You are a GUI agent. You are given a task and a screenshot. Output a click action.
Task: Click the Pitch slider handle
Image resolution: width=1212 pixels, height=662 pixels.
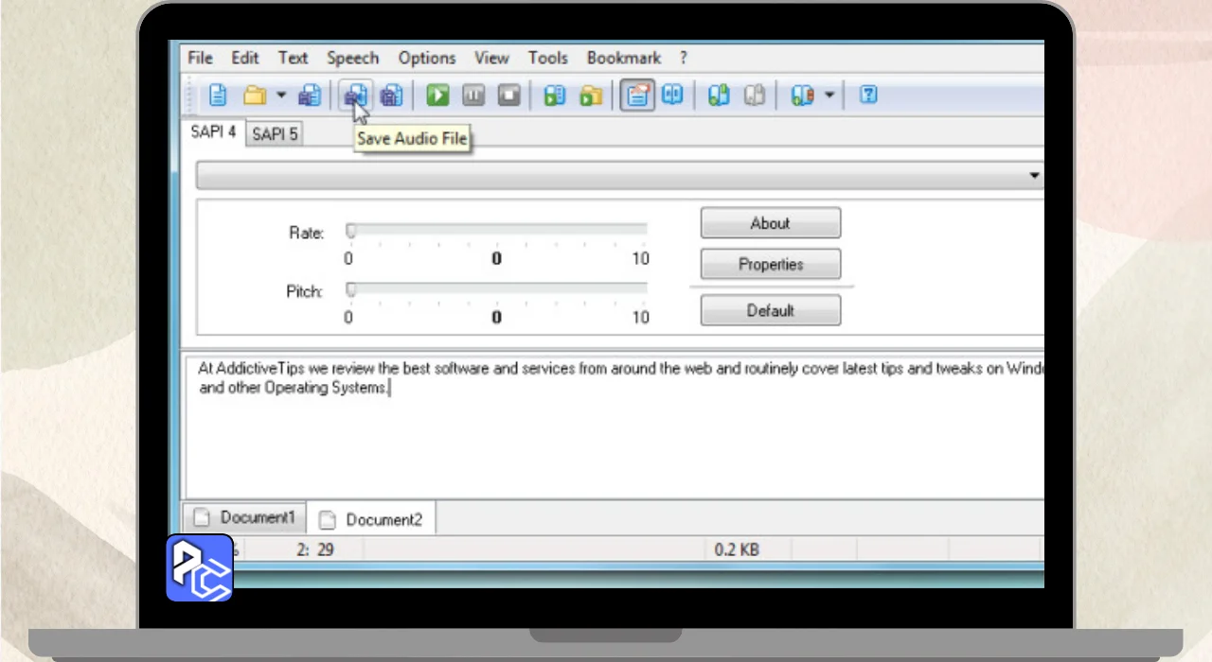coord(351,288)
